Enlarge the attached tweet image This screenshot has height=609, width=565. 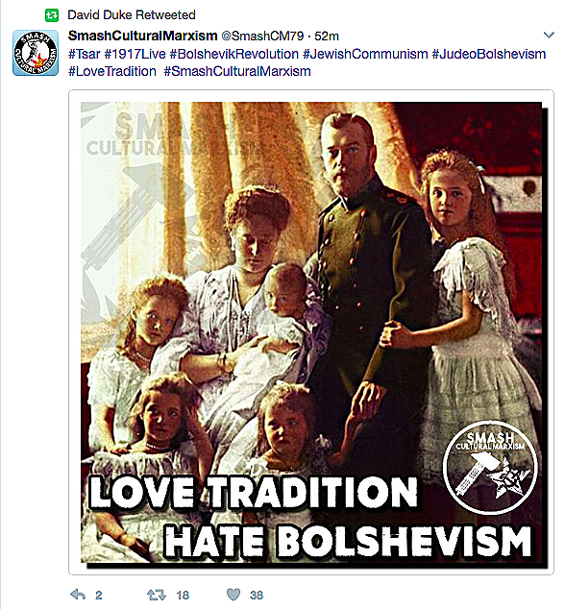click(311, 332)
